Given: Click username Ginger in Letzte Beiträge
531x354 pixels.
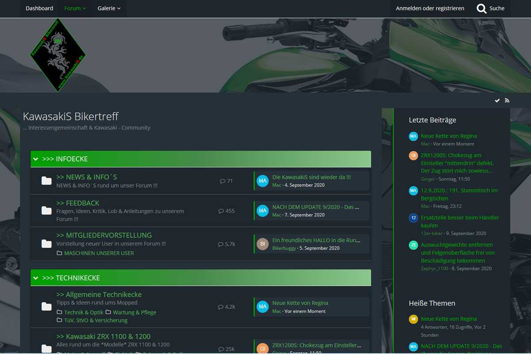Looking at the screenshot, I should tap(428, 179).
